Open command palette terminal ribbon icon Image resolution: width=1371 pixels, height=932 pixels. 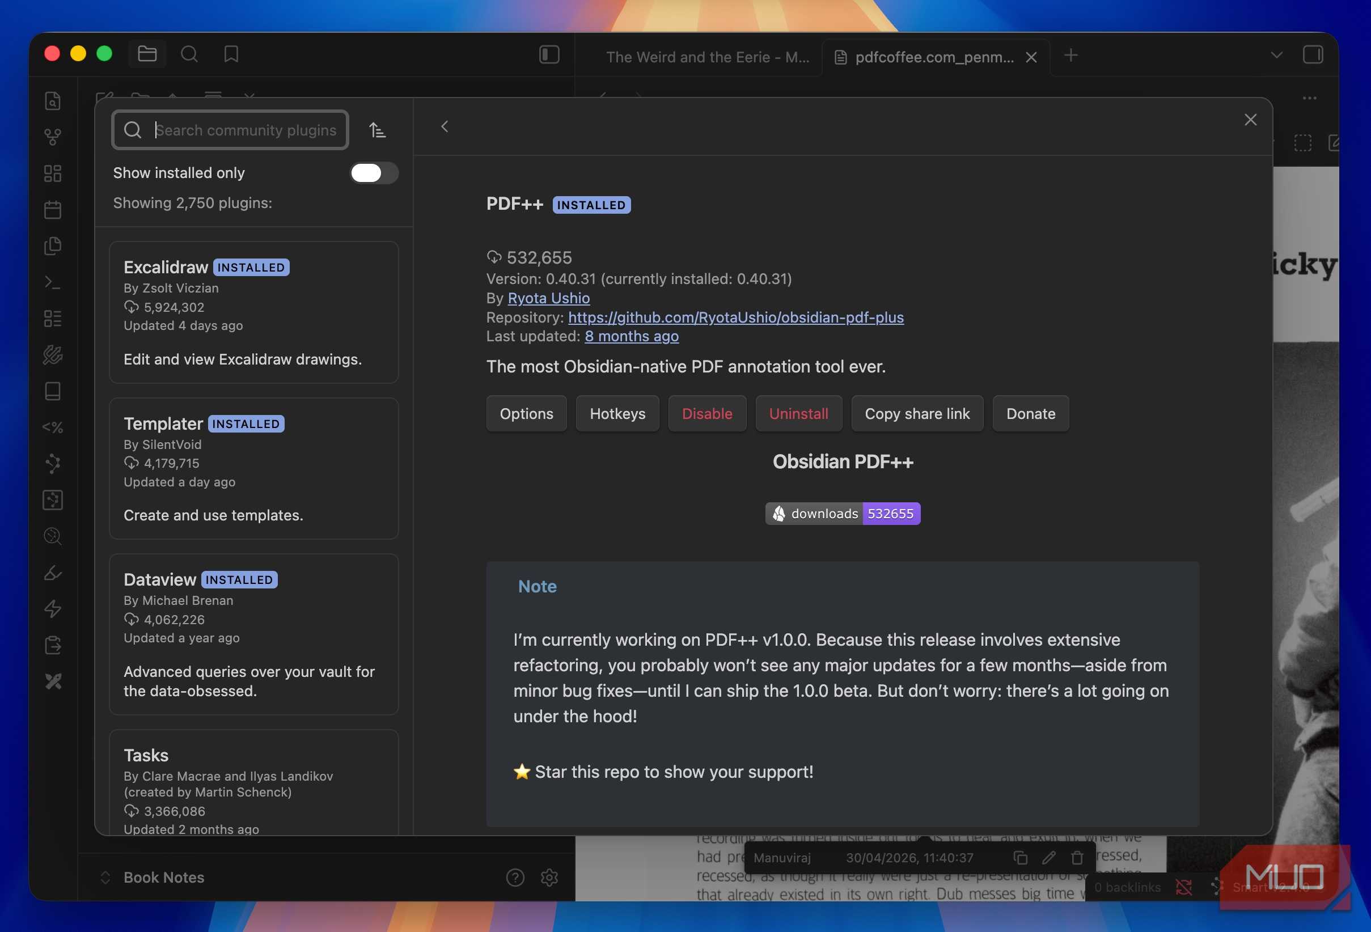click(53, 282)
